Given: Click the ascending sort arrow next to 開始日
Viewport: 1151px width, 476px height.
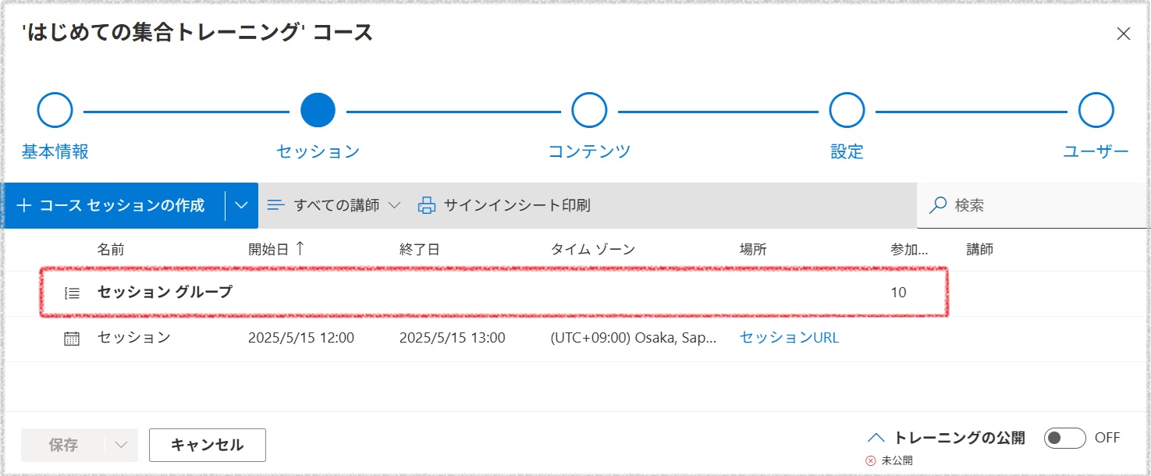Looking at the screenshot, I should click(x=299, y=249).
